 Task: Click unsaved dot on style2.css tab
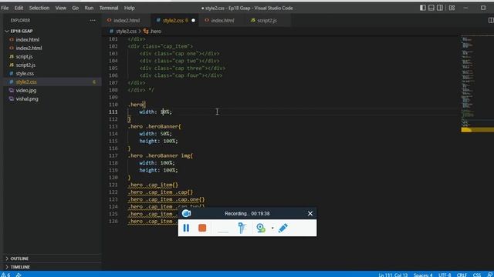tap(193, 21)
